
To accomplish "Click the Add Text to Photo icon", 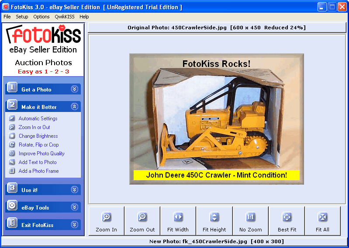I will tap(12, 162).
